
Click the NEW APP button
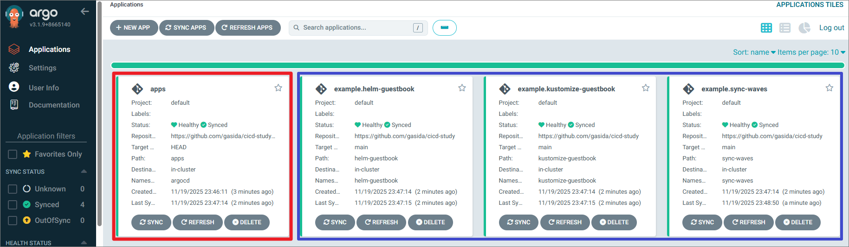(134, 28)
